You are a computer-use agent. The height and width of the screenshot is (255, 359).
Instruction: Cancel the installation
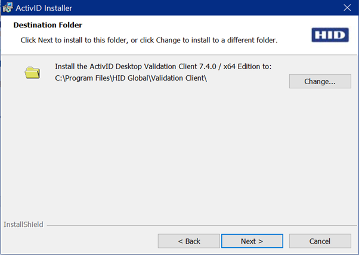click(320, 241)
